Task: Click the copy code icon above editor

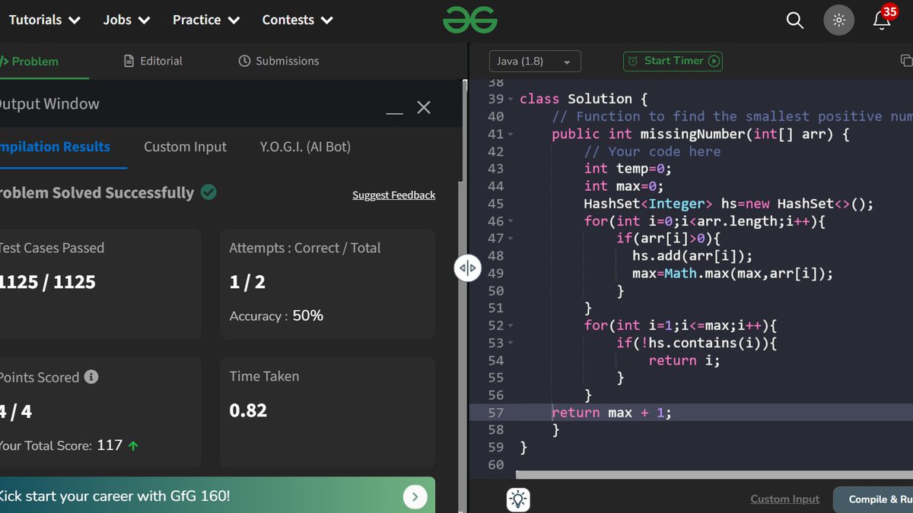Action: point(905,60)
